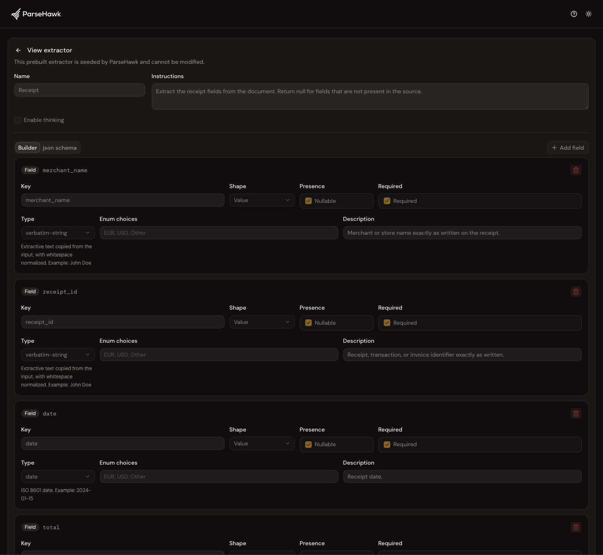Toggle Nullable for date field

308,445
